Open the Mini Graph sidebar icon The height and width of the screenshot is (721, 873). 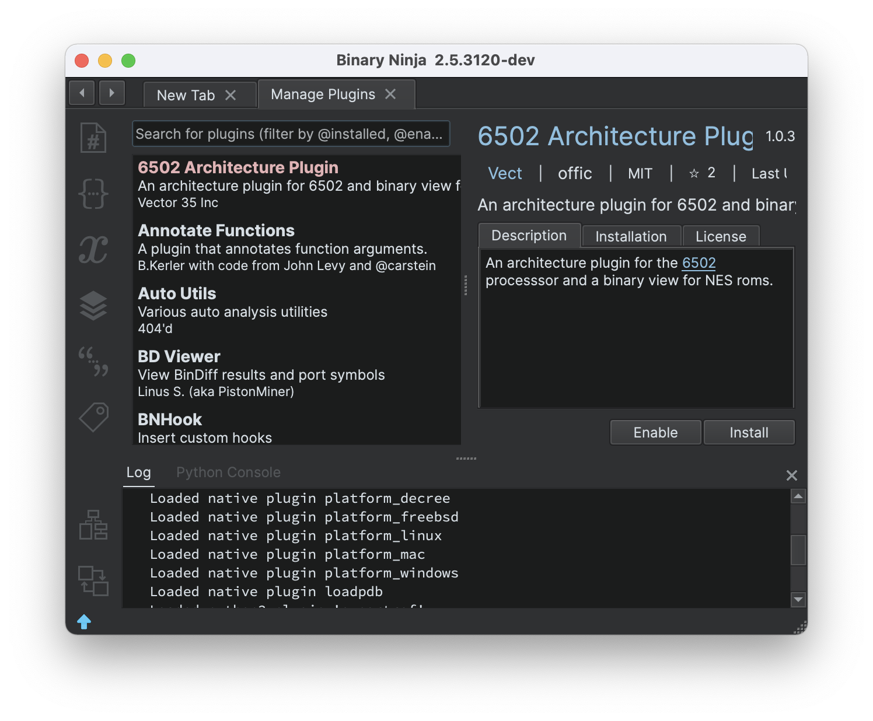pos(93,524)
